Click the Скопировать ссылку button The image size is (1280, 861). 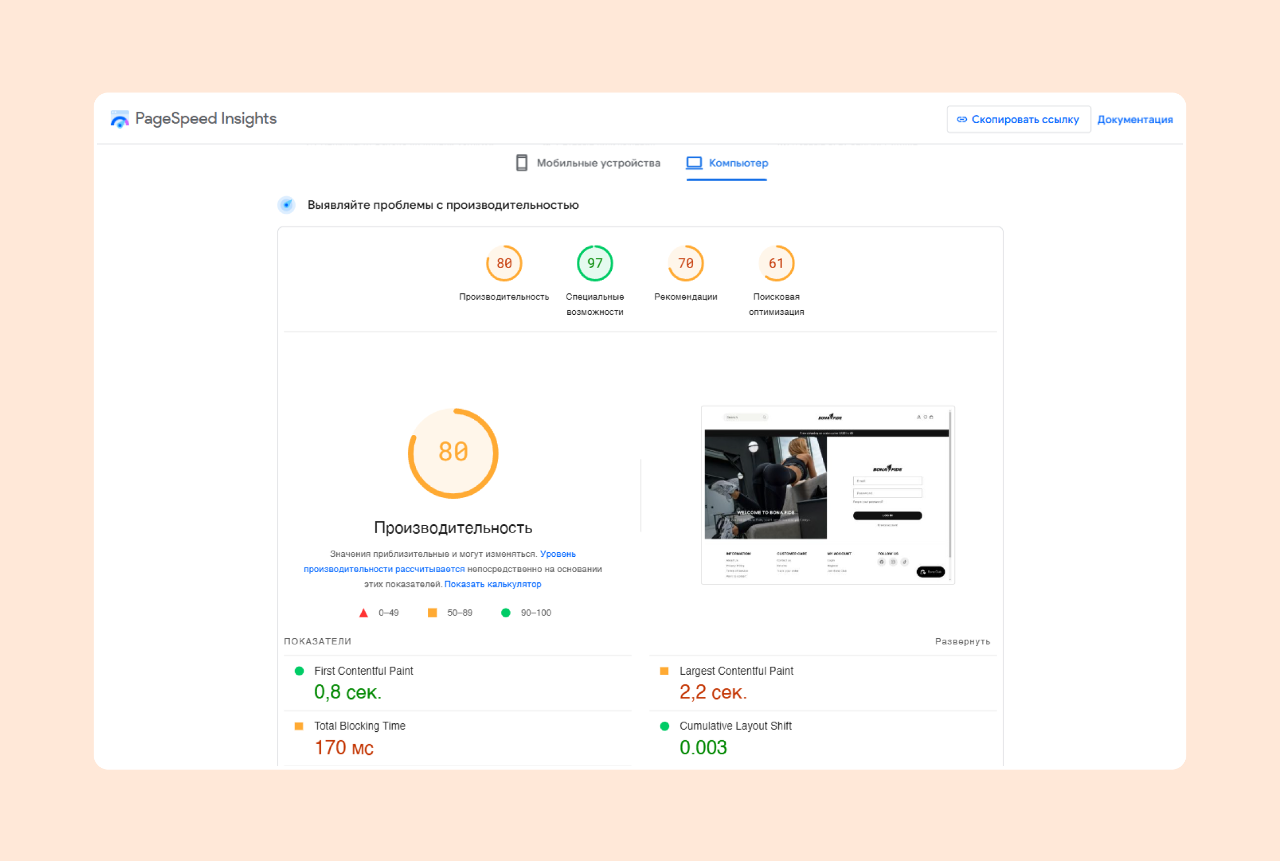point(1018,120)
